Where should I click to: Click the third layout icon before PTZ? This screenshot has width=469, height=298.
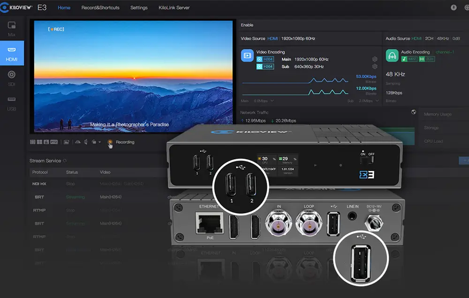click(46, 142)
